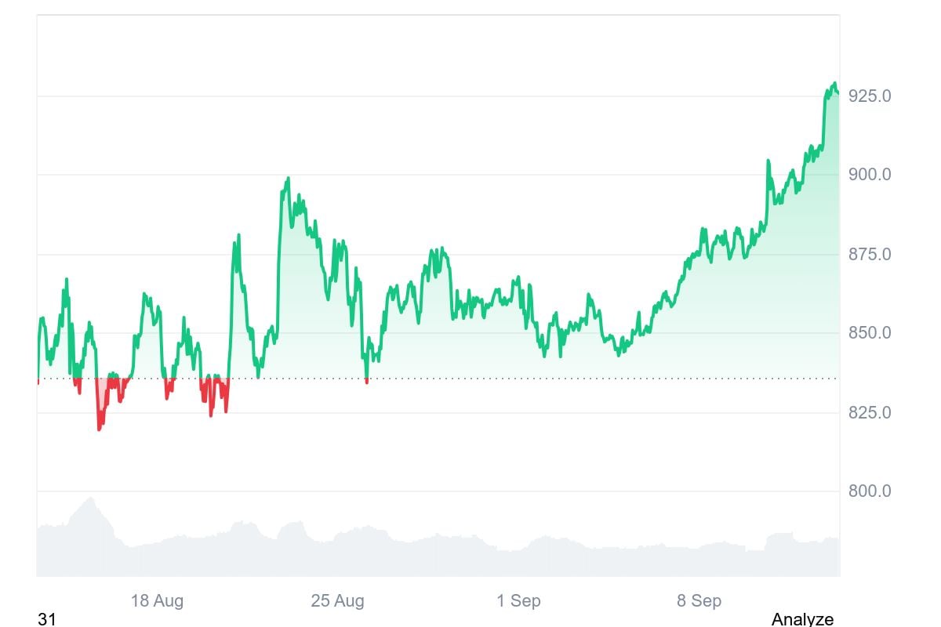This screenshot has height=627, width=941.
Task: Select the 25 Aug date label
Action: pyautogui.click(x=337, y=601)
